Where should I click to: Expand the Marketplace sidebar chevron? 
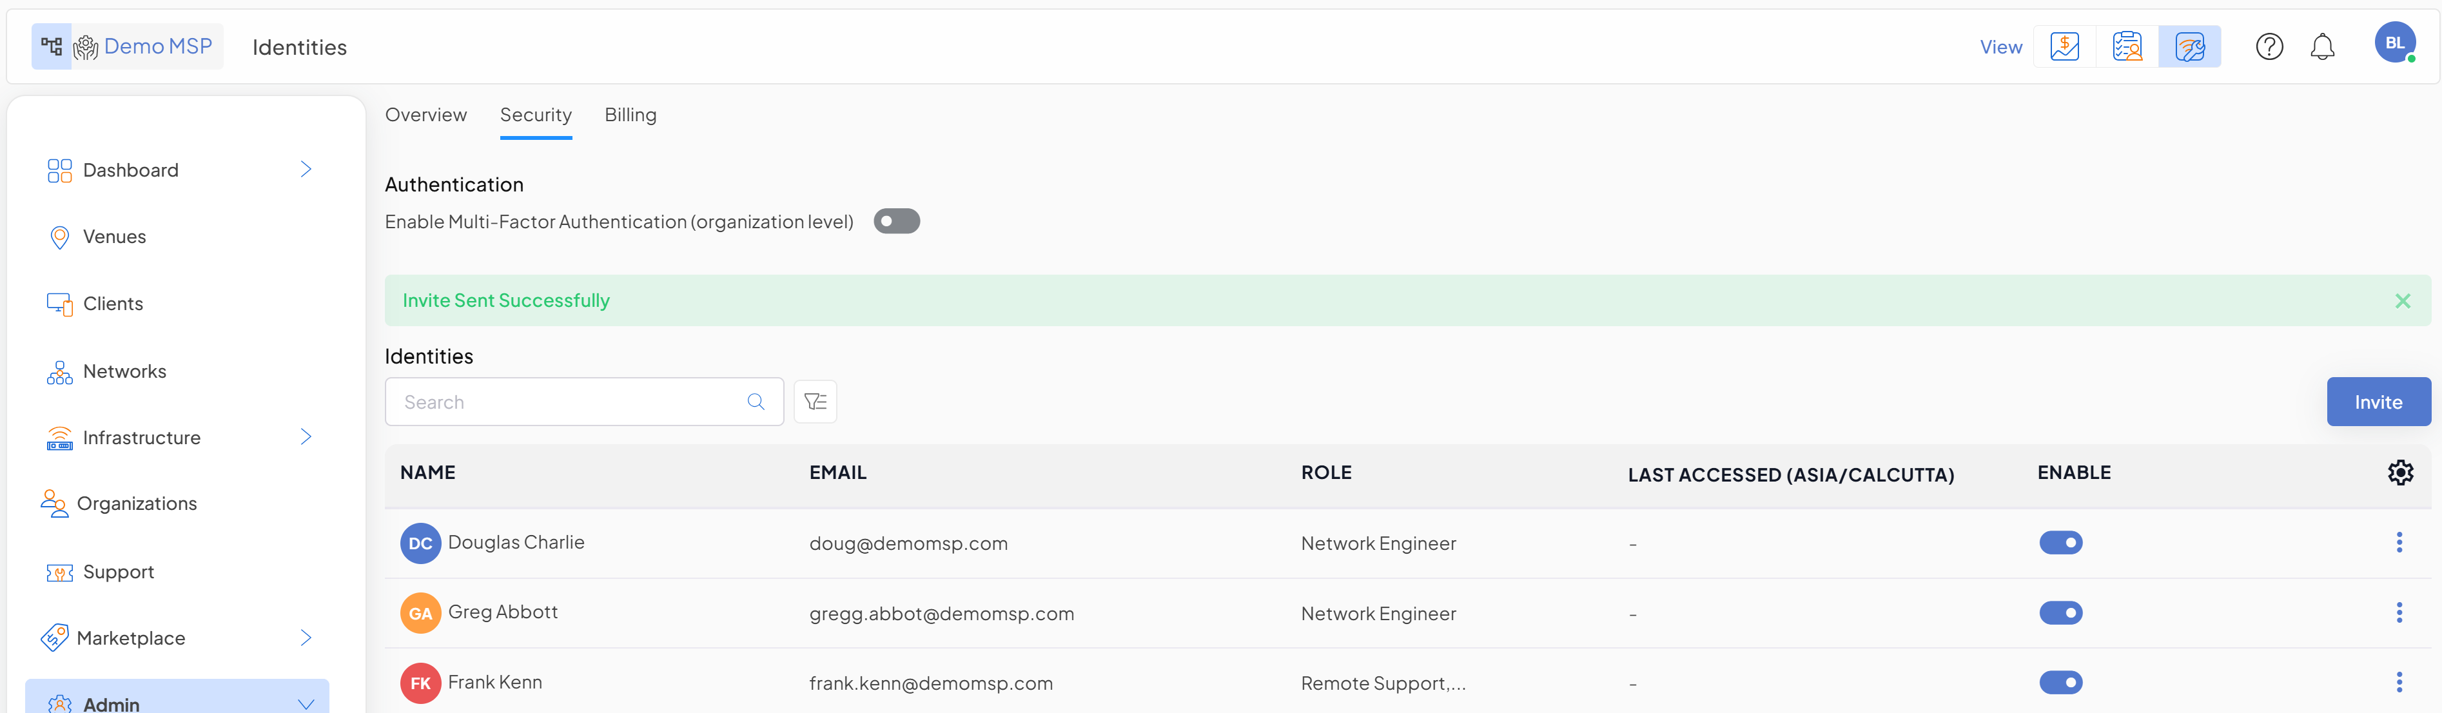tap(306, 638)
